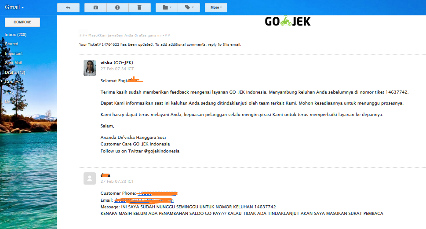Click viska's profile photo
Image resolution: width=426 pixels, height=229 pixels.
90,68
